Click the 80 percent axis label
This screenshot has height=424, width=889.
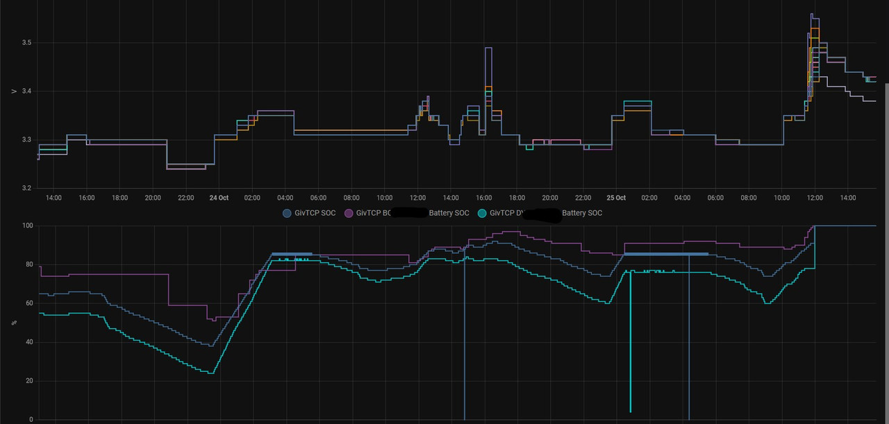click(x=29, y=264)
